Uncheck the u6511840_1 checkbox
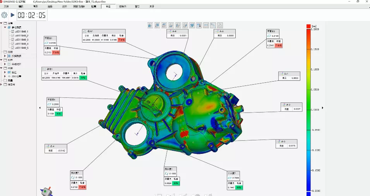The image size is (370, 196). click(x=13, y=31)
